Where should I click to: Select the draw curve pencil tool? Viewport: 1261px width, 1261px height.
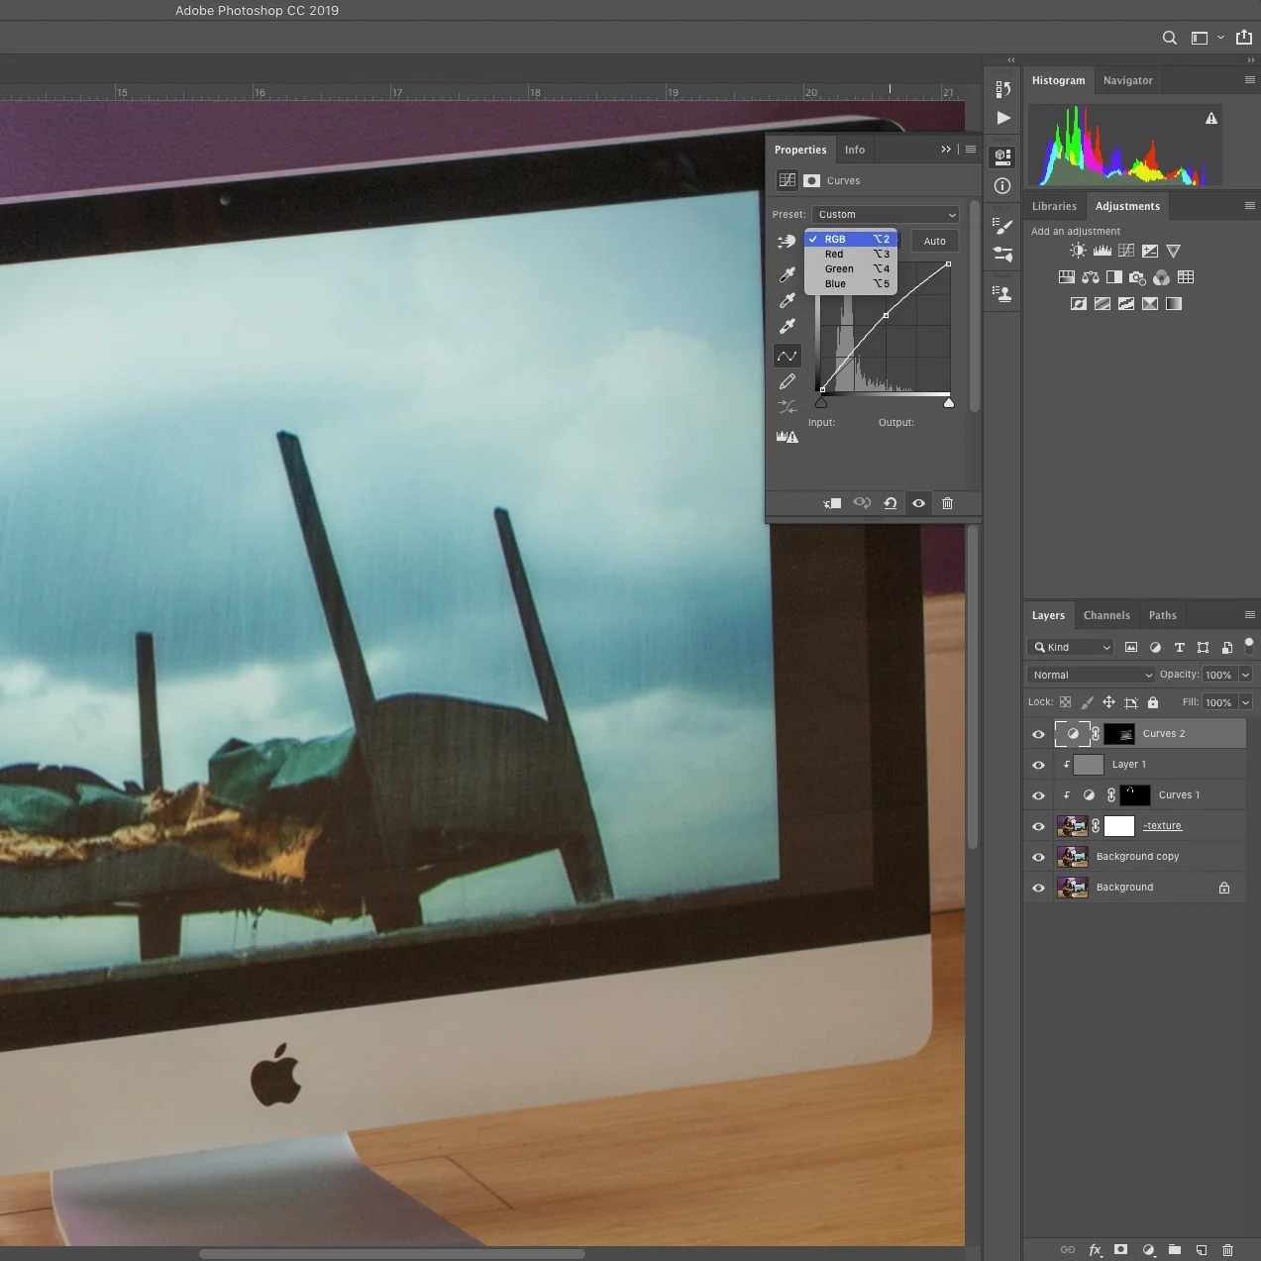click(788, 381)
